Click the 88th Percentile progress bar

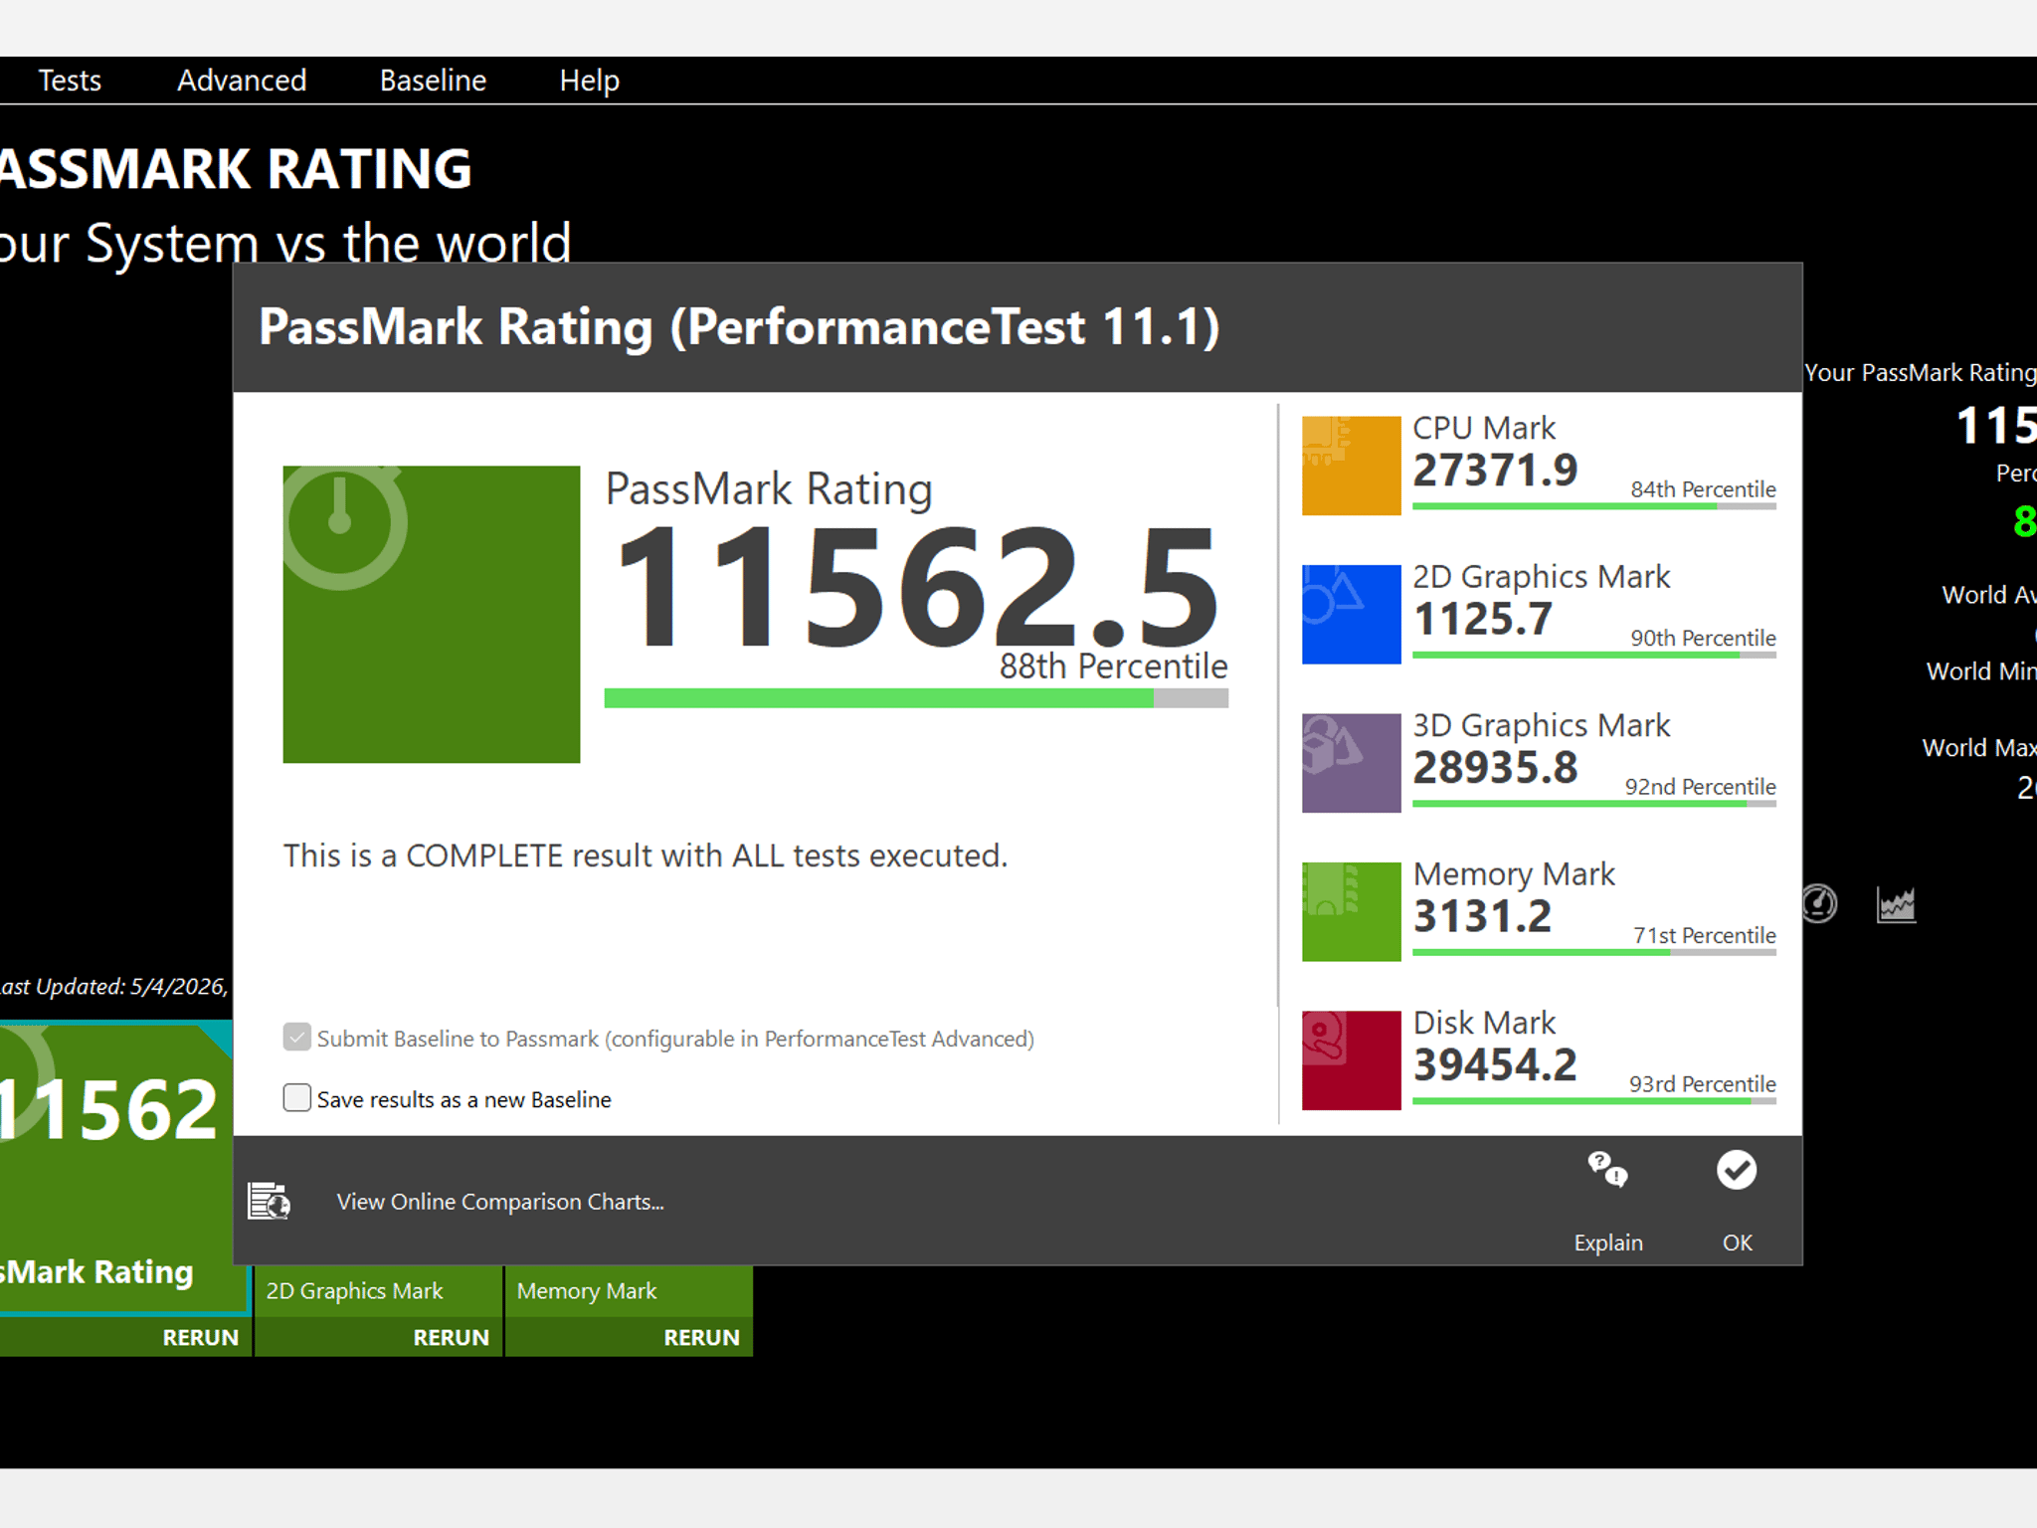coord(916,698)
